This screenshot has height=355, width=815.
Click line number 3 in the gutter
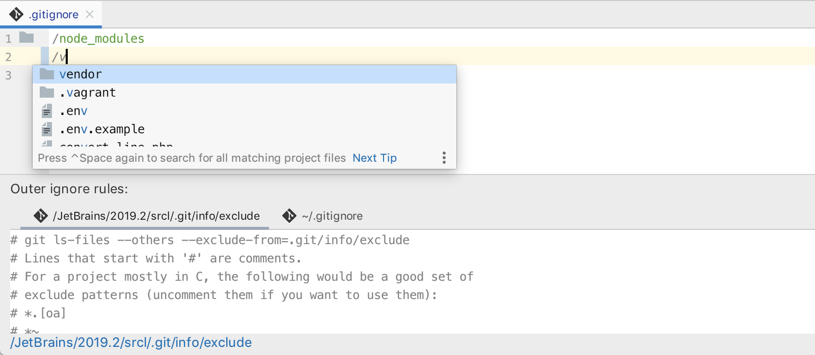coord(8,75)
